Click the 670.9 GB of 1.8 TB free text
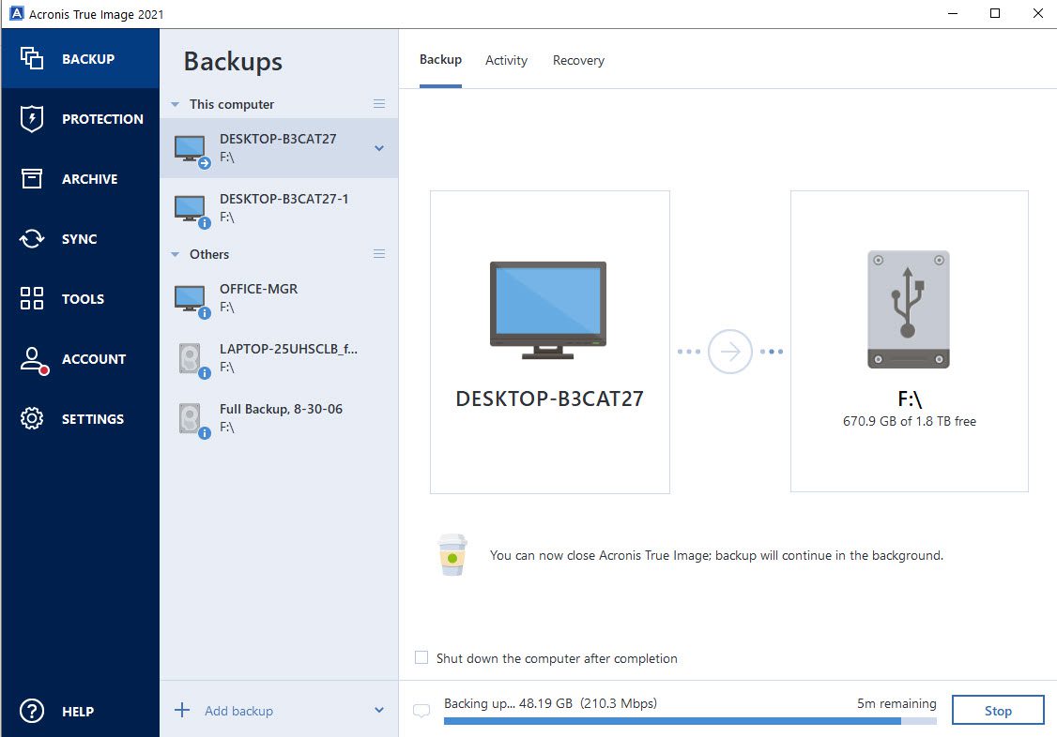The height and width of the screenshot is (737, 1057). click(910, 421)
